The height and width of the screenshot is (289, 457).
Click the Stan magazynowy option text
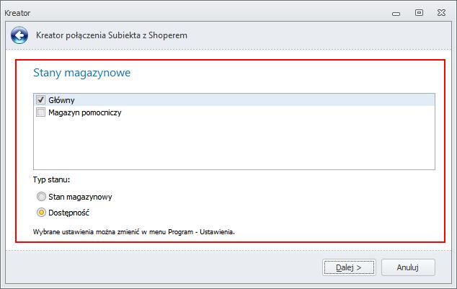coord(80,197)
